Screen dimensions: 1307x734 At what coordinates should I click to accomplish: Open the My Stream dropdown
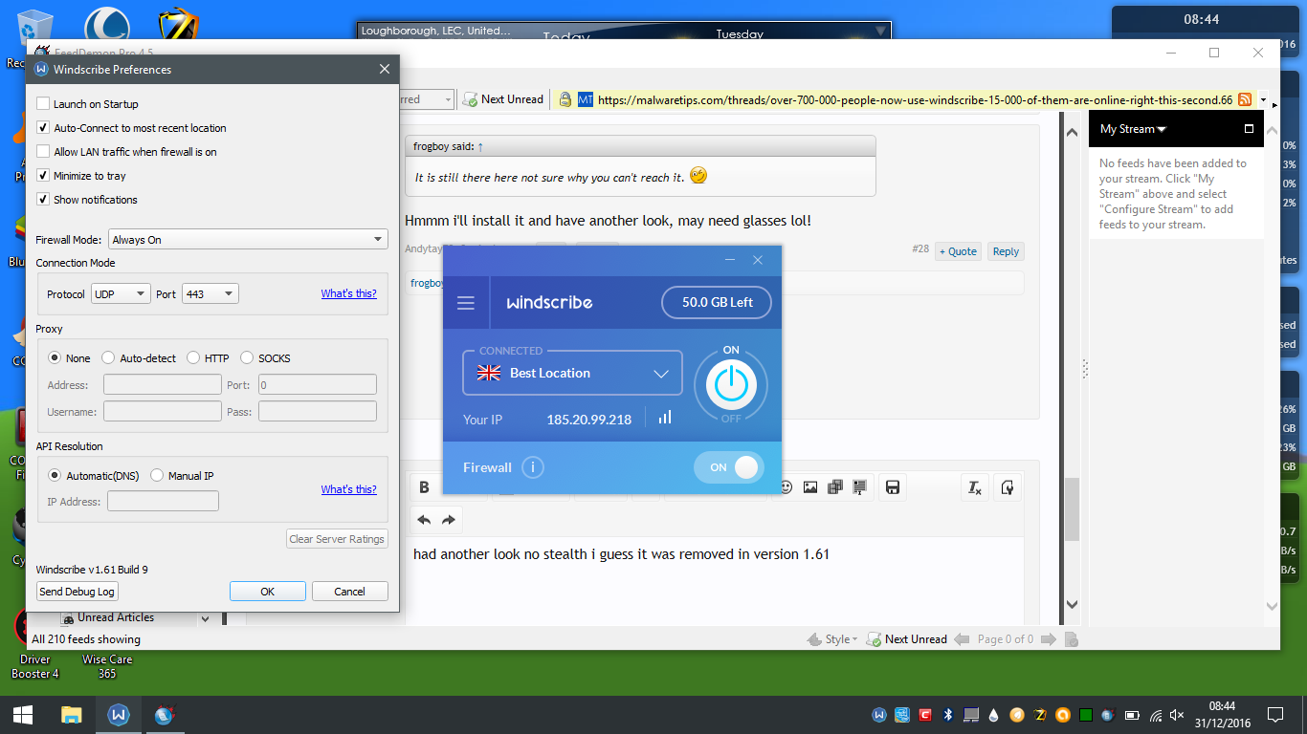coord(1133,129)
